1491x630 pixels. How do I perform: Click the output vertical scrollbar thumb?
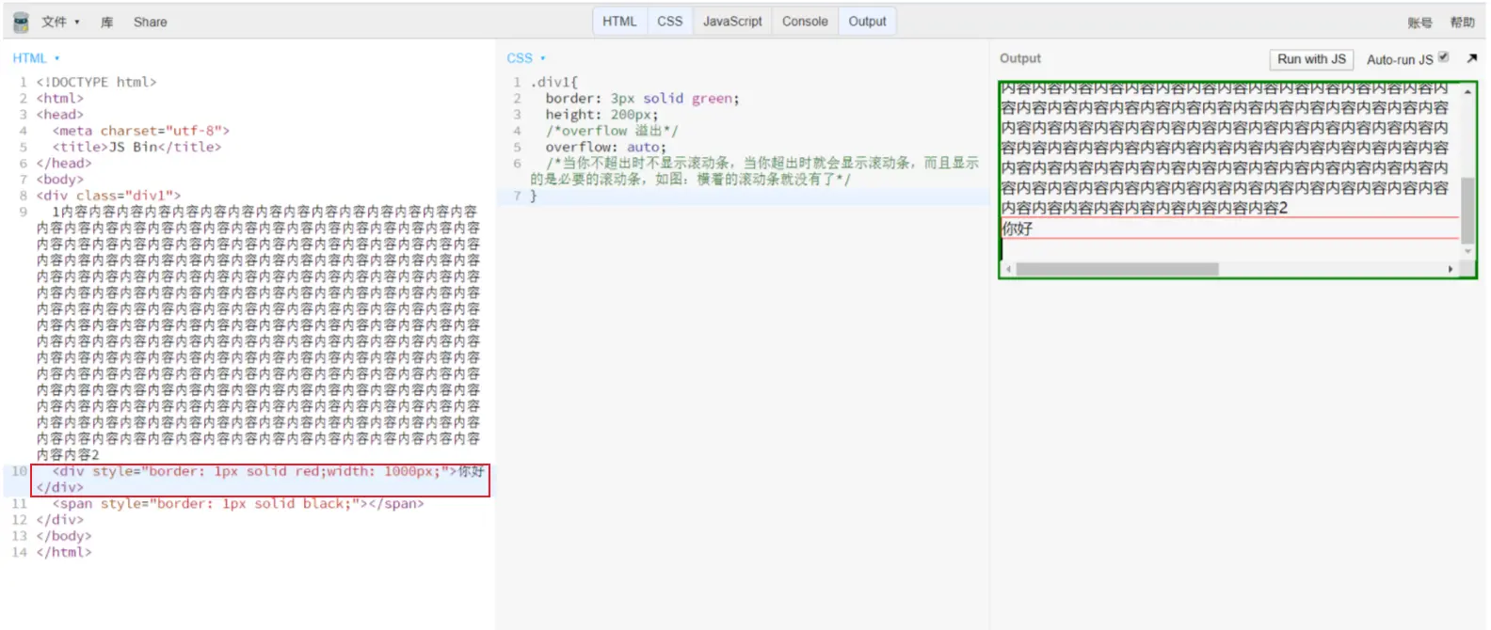tap(1467, 210)
